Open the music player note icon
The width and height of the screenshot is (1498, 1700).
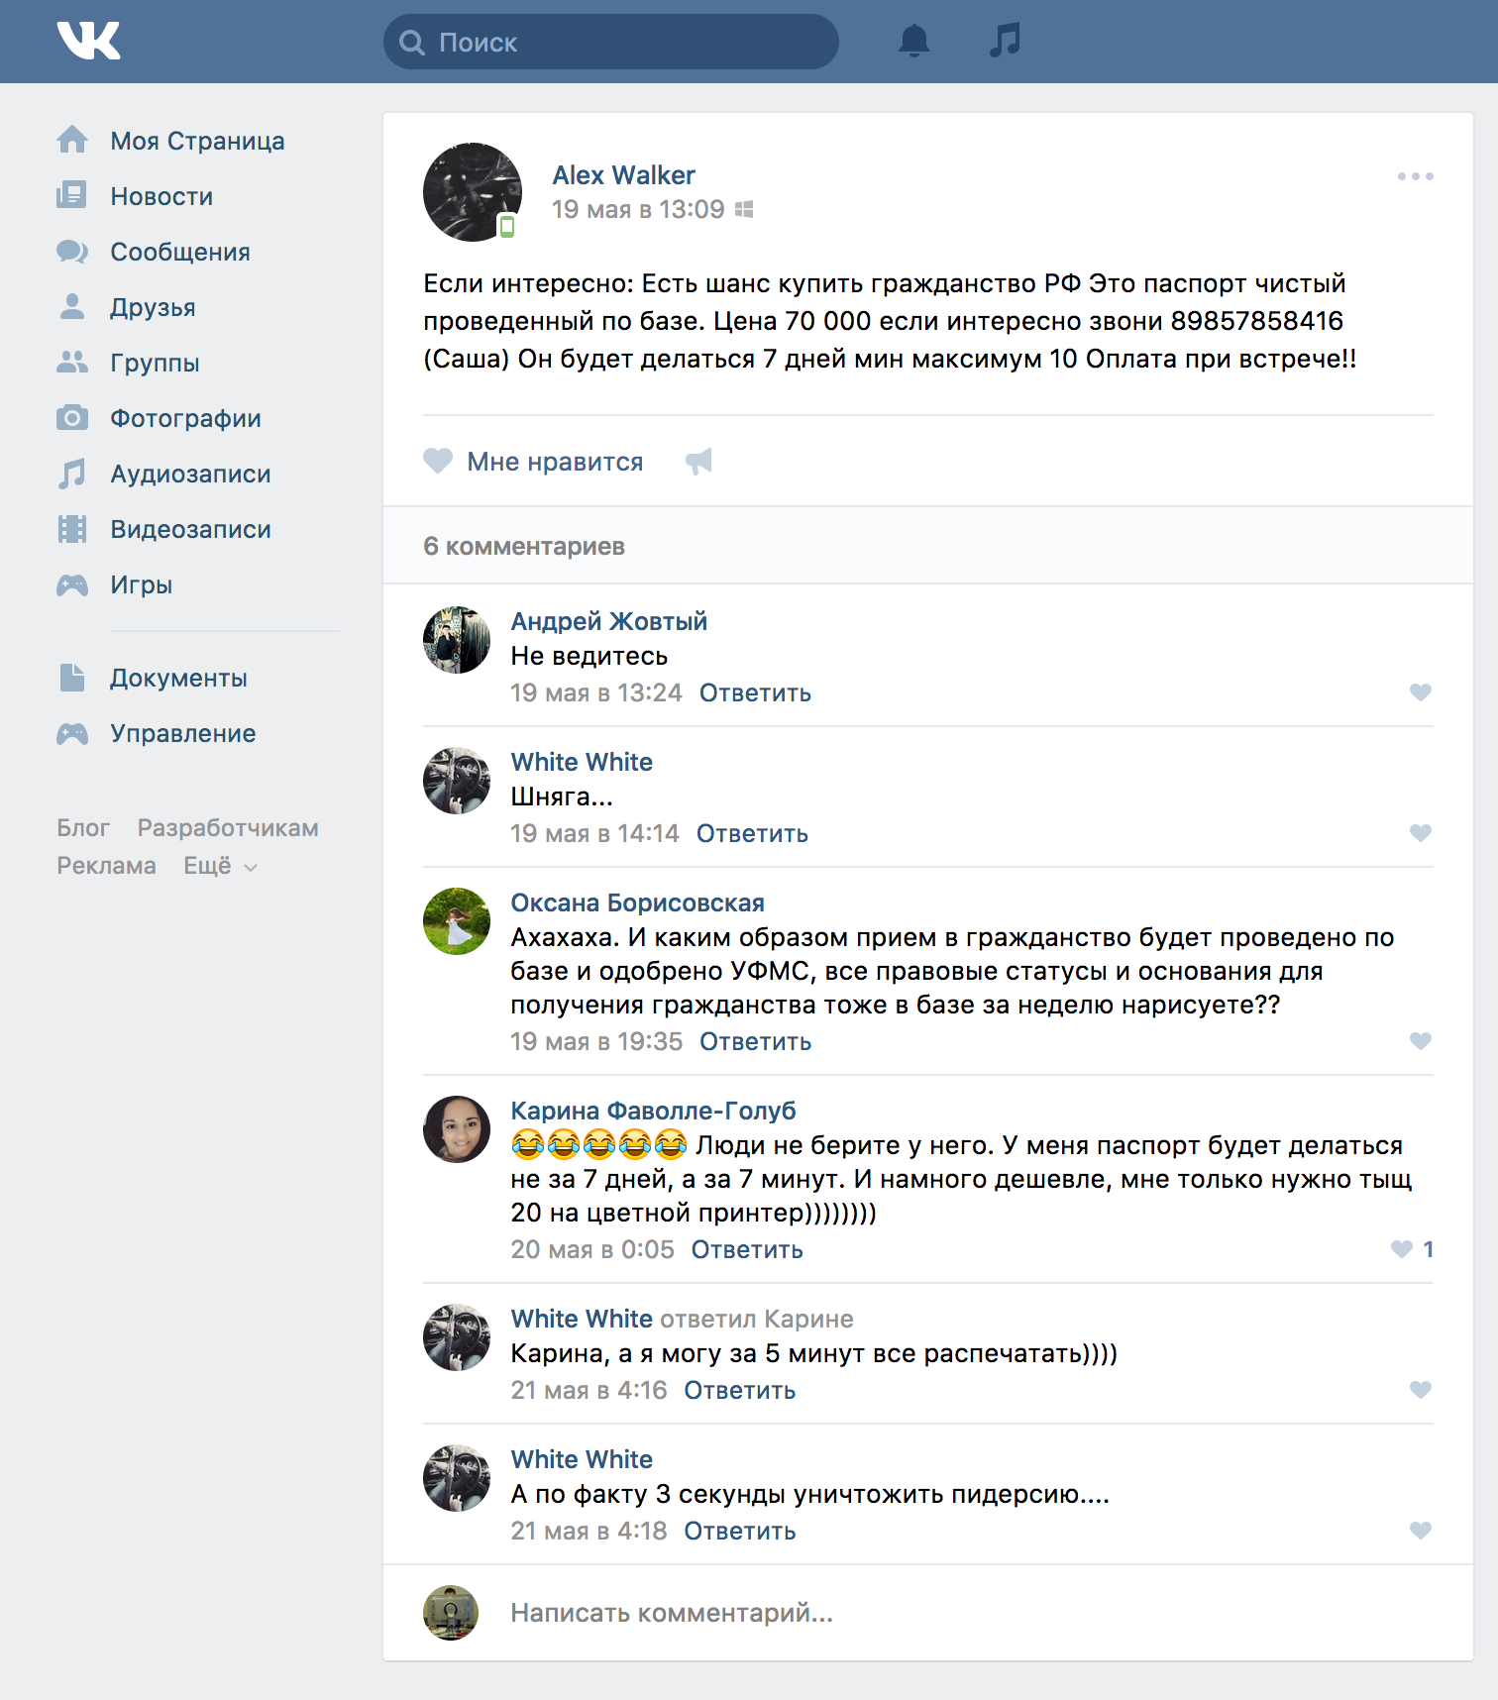coord(1005,42)
